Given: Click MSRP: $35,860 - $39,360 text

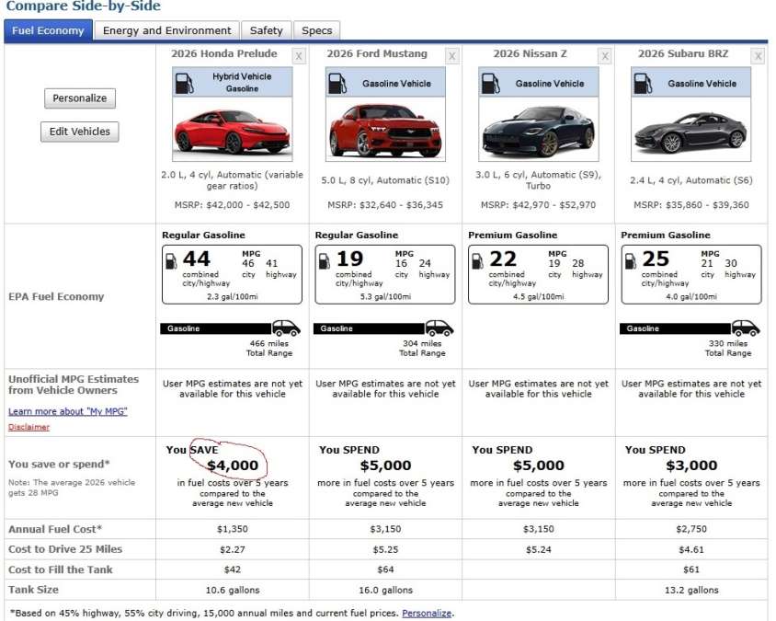Looking at the screenshot, I should (x=691, y=204).
